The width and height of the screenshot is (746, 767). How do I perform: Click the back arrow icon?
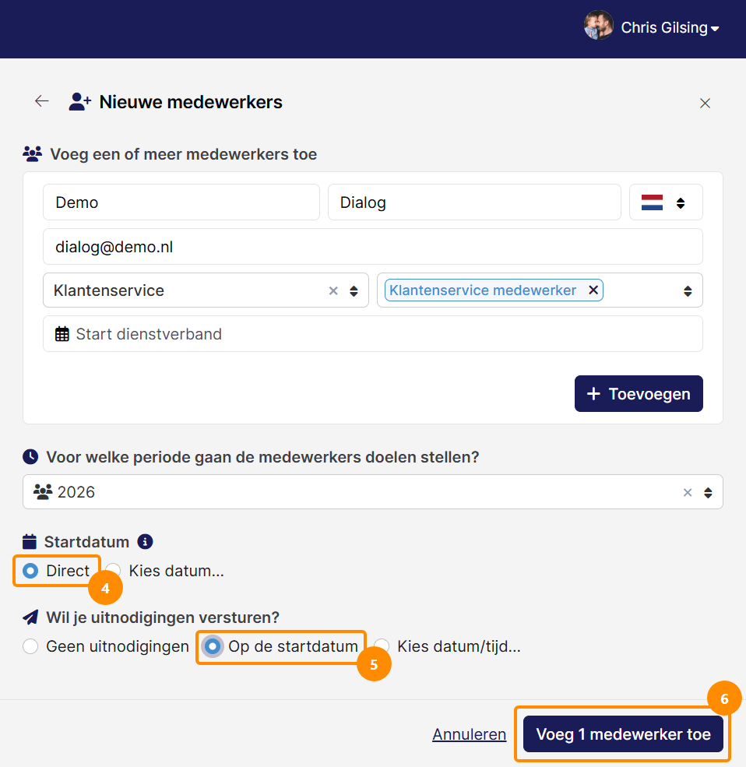pyautogui.click(x=42, y=101)
